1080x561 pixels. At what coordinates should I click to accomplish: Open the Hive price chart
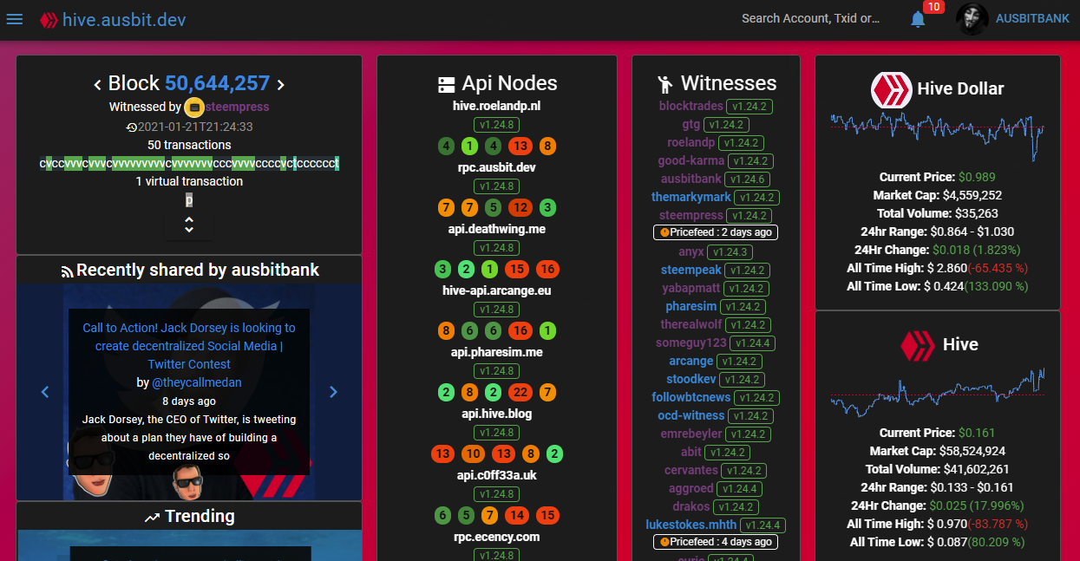(937, 392)
